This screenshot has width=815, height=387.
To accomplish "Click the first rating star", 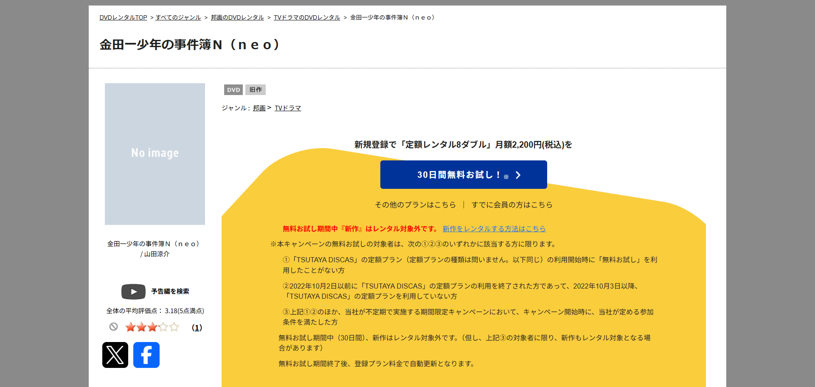I will (130, 327).
